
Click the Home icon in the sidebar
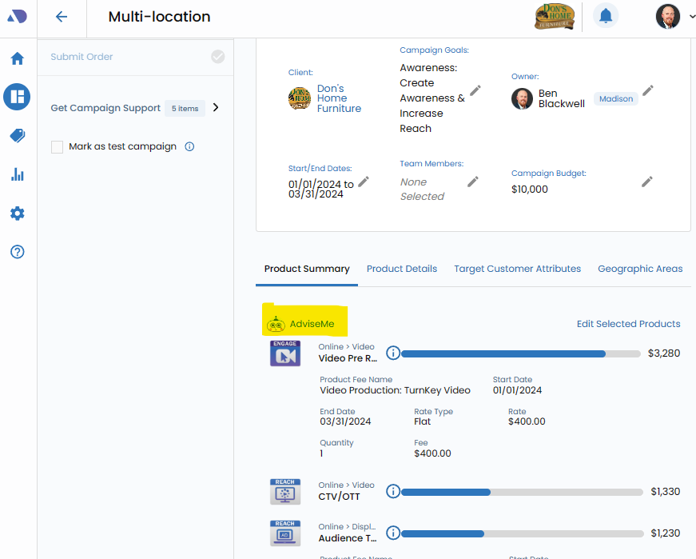(17, 58)
